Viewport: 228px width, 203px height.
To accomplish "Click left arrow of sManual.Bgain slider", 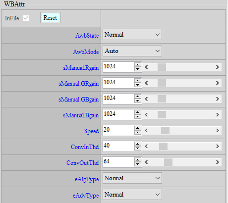I will pos(146,115).
